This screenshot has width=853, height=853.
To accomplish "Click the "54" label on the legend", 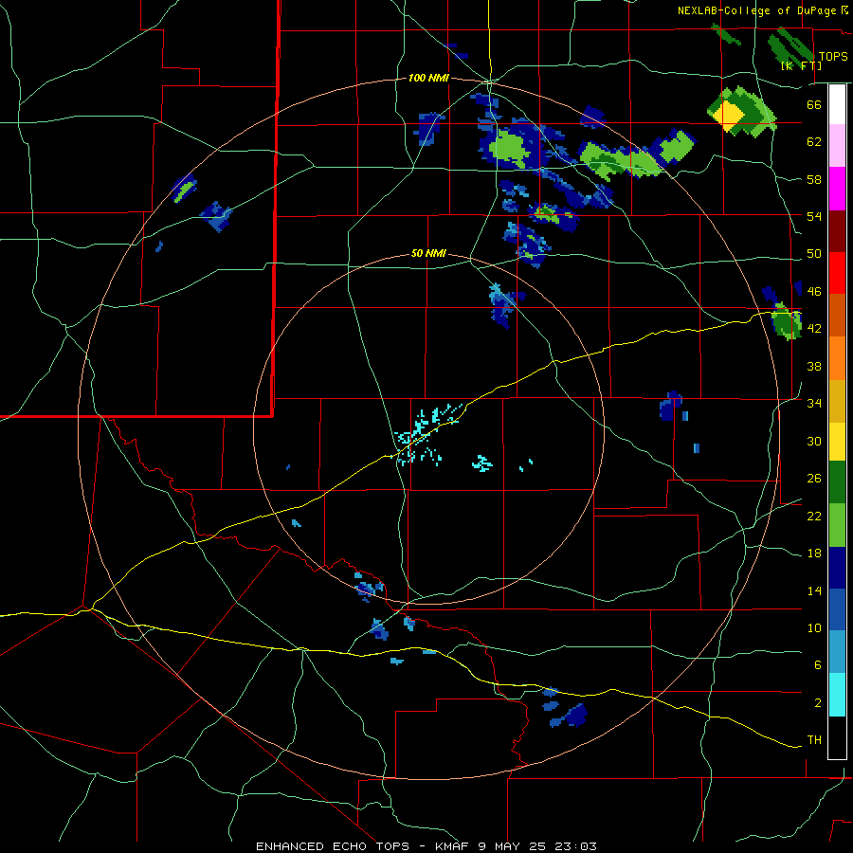I will [x=814, y=216].
